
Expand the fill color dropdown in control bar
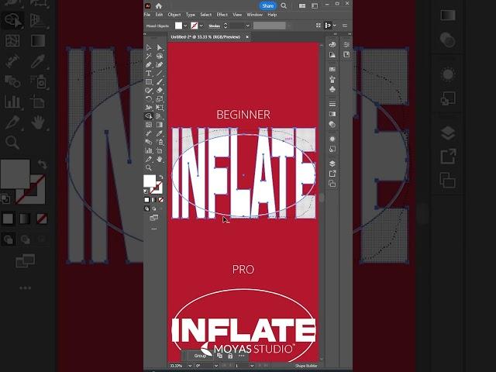(x=185, y=26)
